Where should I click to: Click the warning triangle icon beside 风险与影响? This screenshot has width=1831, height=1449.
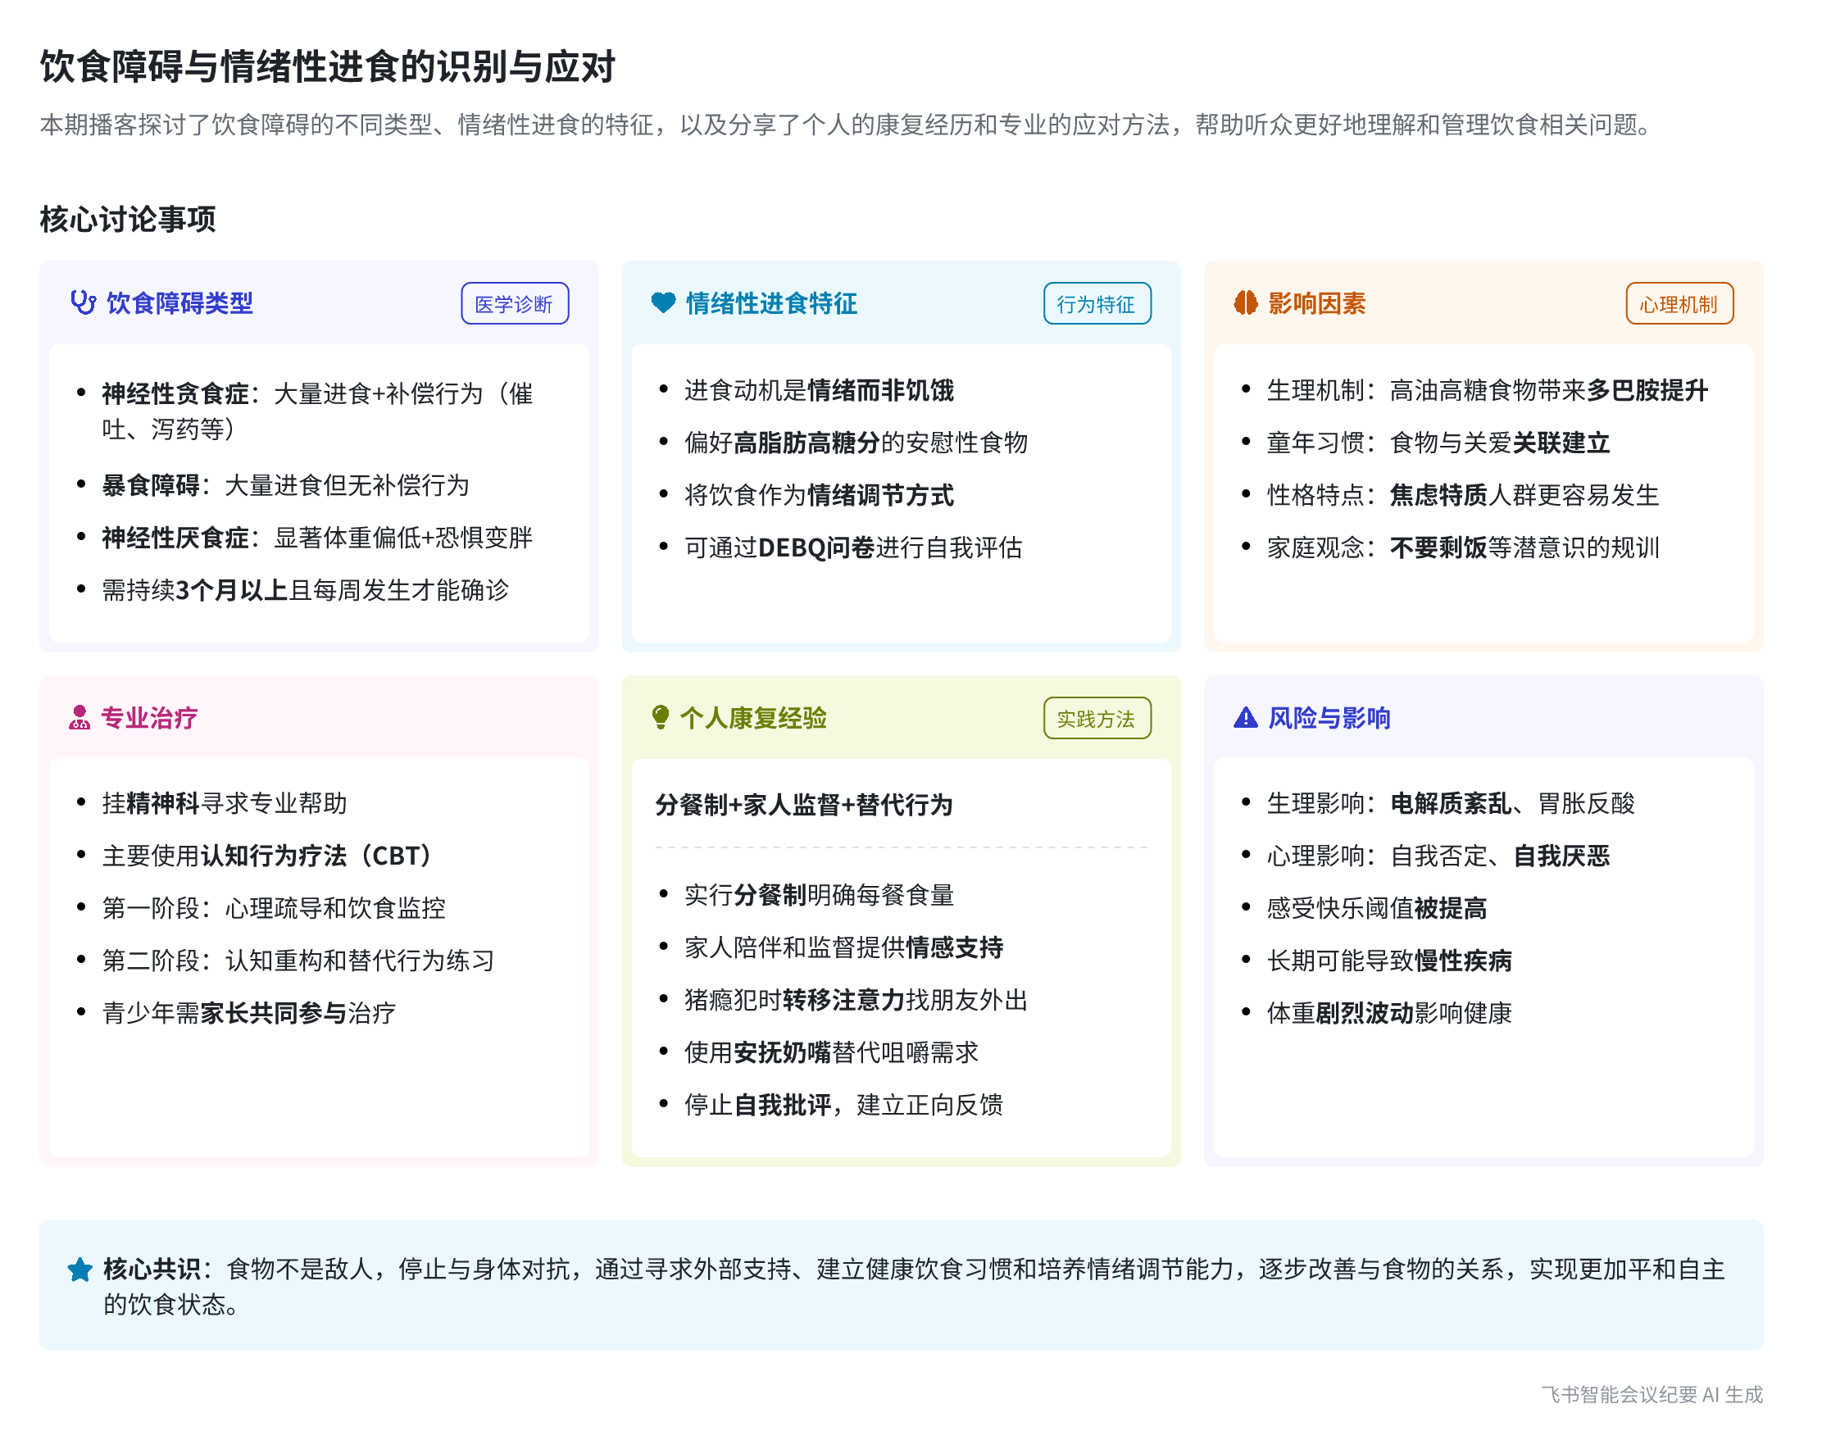(x=1245, y=718)
